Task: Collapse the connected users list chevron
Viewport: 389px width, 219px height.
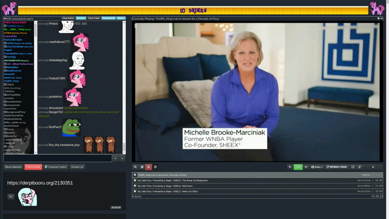Action: point(3,18)
